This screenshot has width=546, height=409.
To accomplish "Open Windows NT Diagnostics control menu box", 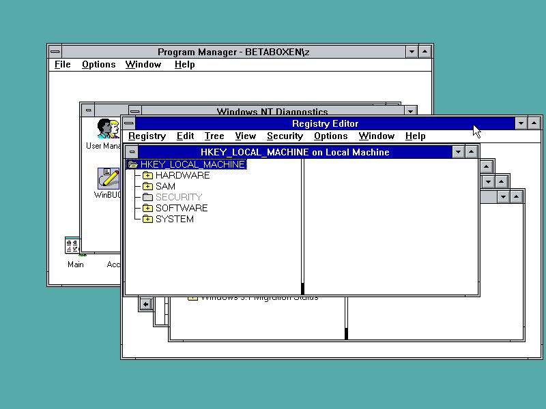I will tap(135, 111).
